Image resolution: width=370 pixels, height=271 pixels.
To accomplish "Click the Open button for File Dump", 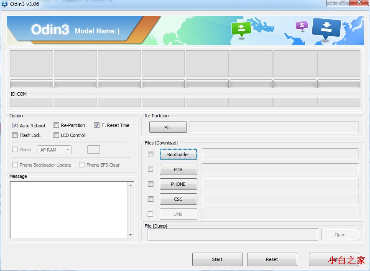I will (340, 235).
